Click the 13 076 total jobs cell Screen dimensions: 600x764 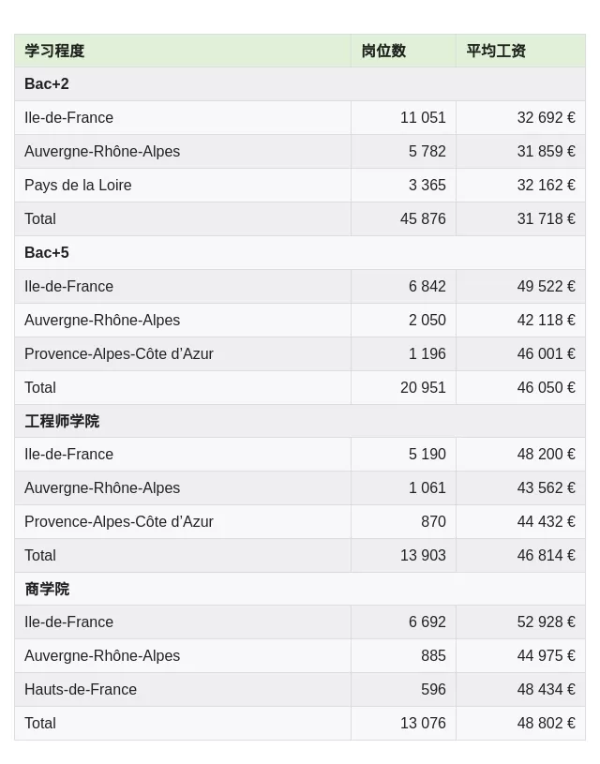pyautogui.click(x=423, y=724)
